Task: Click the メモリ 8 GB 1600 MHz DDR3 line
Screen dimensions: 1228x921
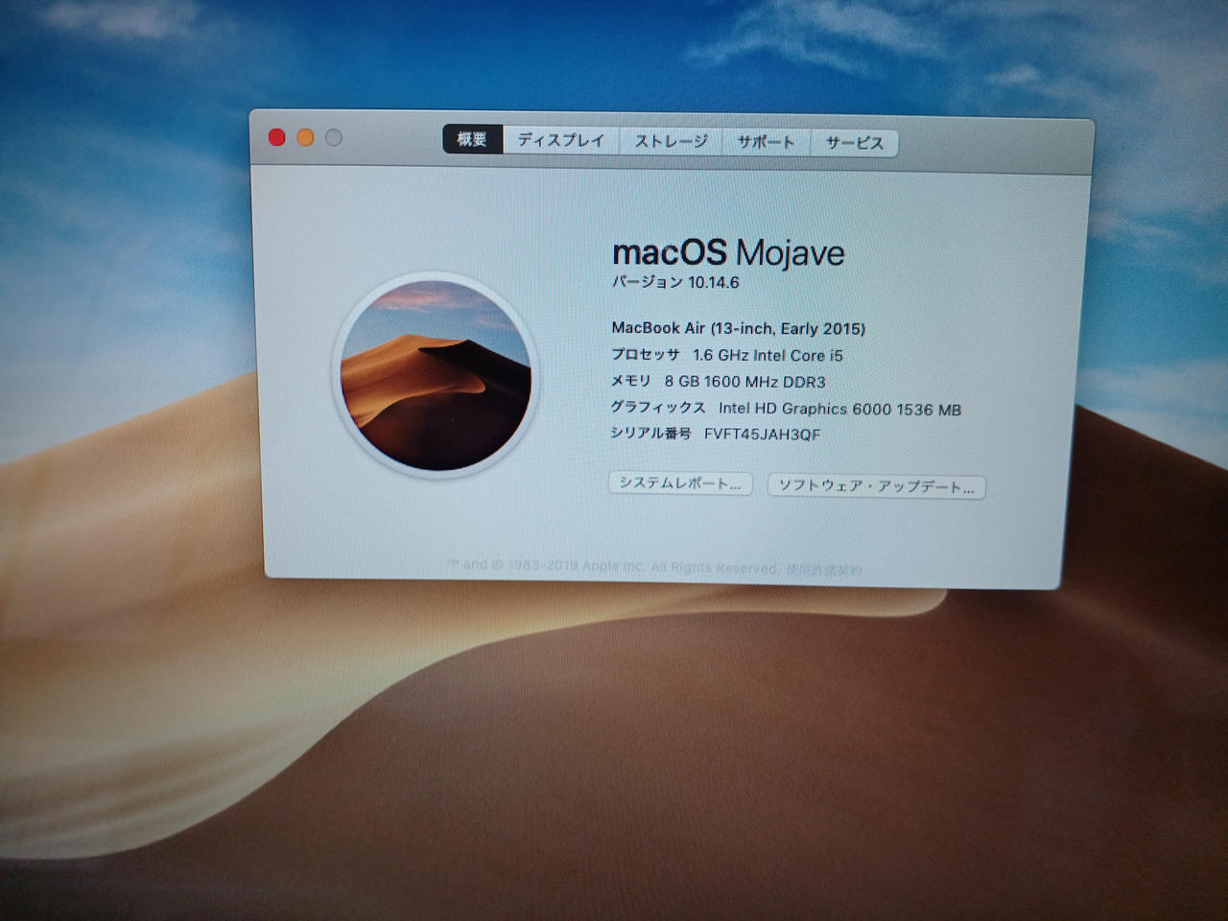Action: coord(719,382)
